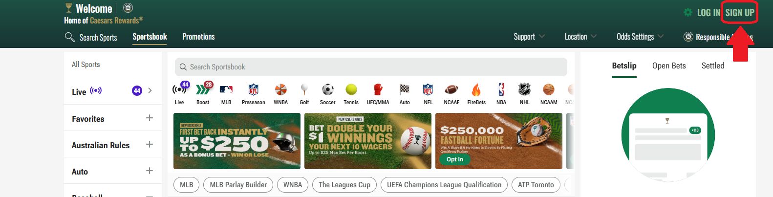The image size is (773, 197).
Task: Select the UFC/MMA glove icon
Action: coord(378,90)
